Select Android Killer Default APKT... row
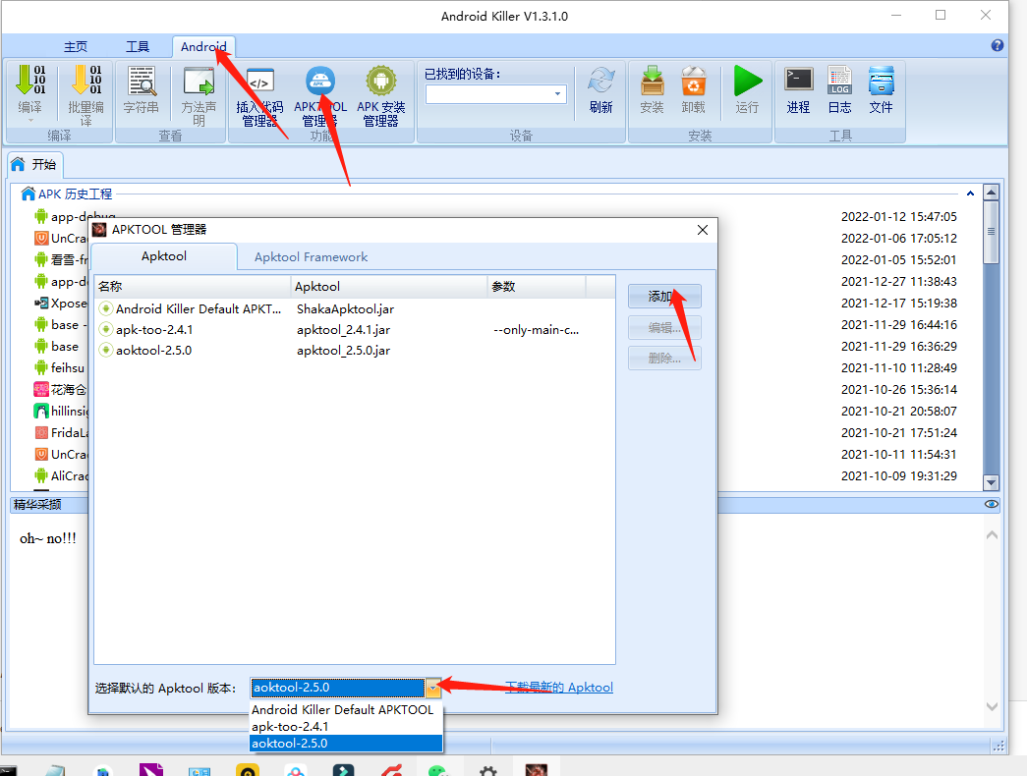 (355, 309)
